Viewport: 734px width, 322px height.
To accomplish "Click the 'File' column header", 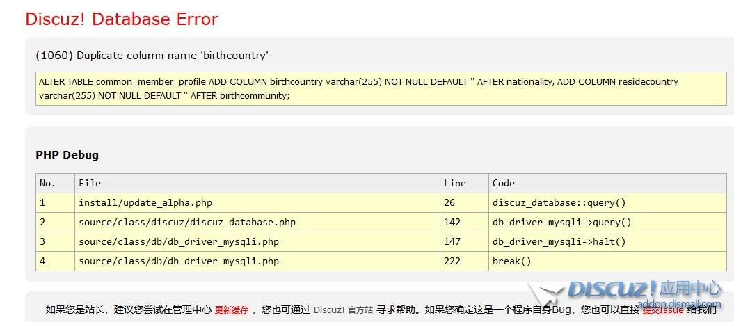I will [x=257, y=183].
